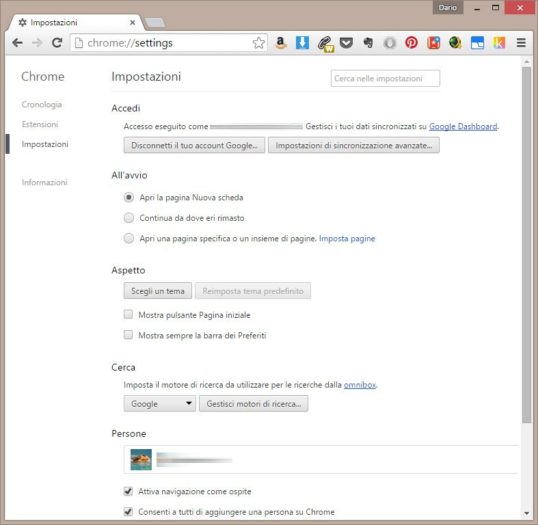The image size is (538, 525).
Task: Click the Amazon extension icon
Action: tap(280, 42)
